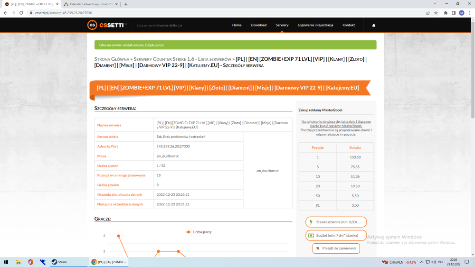Open File Explorer from the taskbar
The height and width of the screenshot is (267, 475).
pos(18,262)
